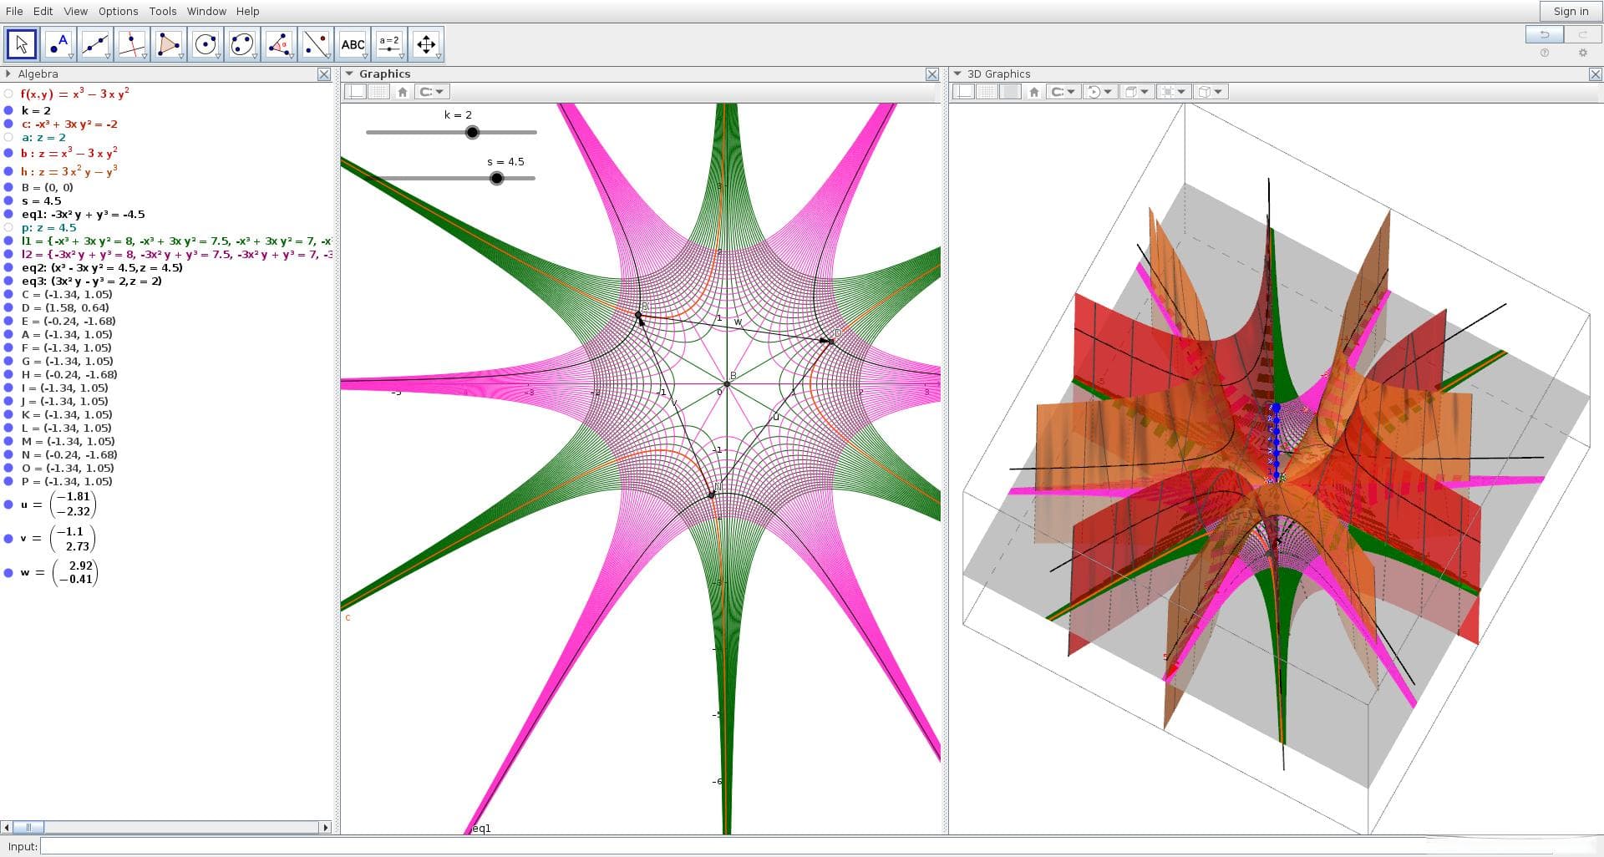Open the settings gear preferences
Screen dimensions: 1604x857
tap(1582, 53)
